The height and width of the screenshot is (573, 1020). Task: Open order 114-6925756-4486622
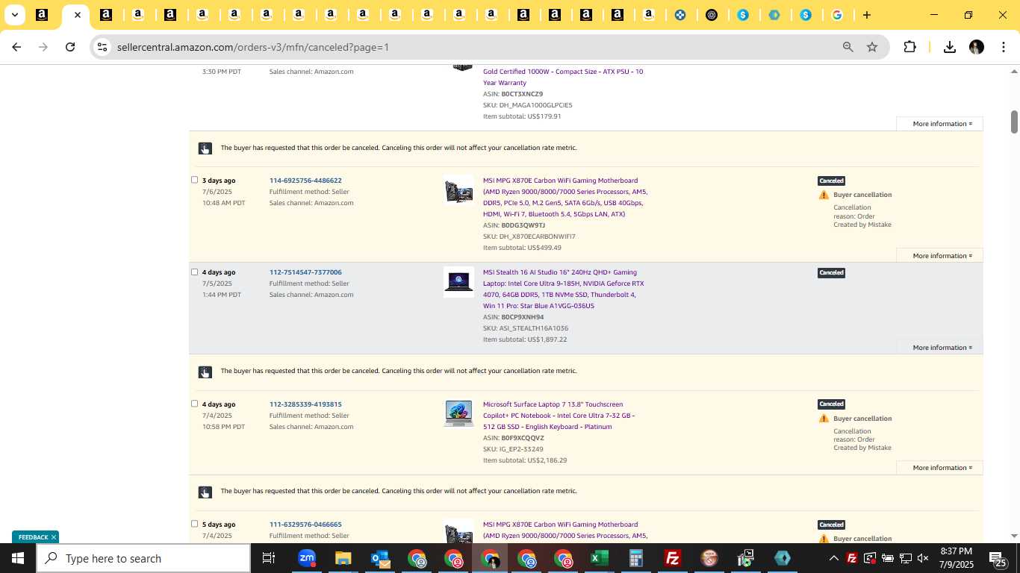point(305,181)
